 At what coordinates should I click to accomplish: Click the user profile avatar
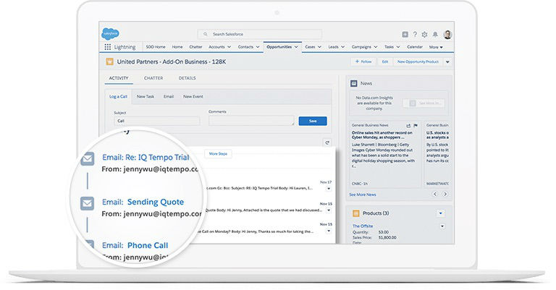point(447,34)
